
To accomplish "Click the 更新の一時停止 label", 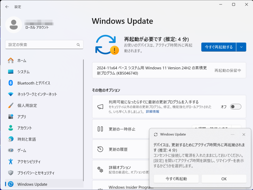I will tap(122, 129).
